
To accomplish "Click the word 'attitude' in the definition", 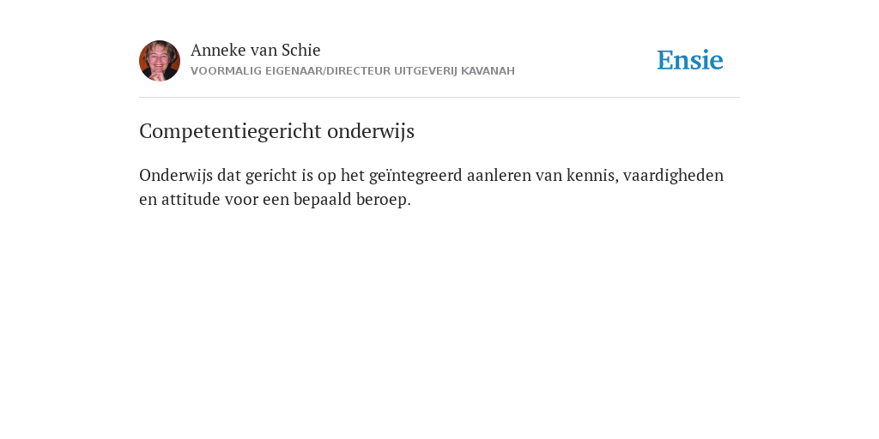I will point(191,199).
